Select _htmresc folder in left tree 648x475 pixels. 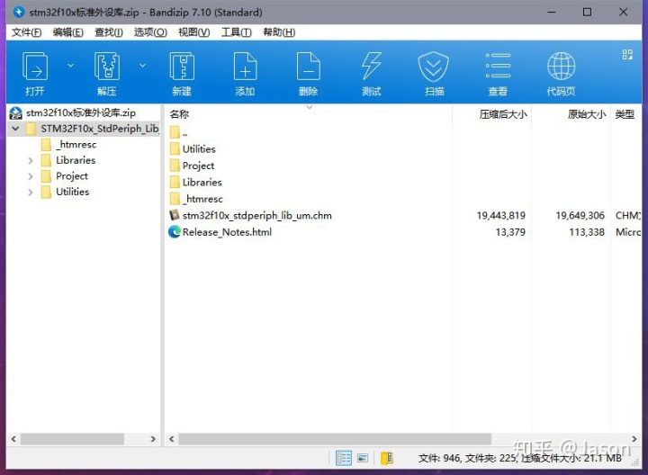(x=76, y=145)
